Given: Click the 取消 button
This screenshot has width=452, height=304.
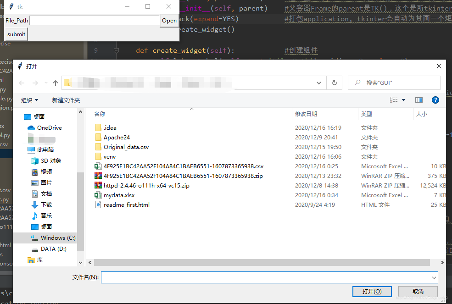Looking at the screenshot, I should pyautogui.click(x=418, y=292).
